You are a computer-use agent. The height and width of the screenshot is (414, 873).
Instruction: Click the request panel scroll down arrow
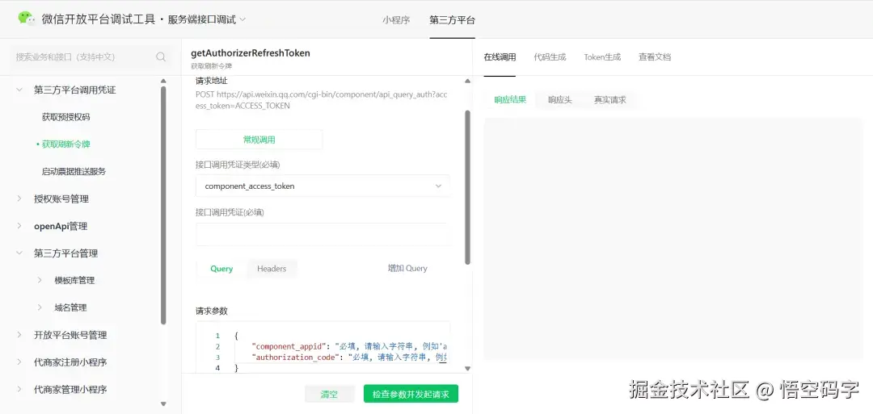point(468,368)
